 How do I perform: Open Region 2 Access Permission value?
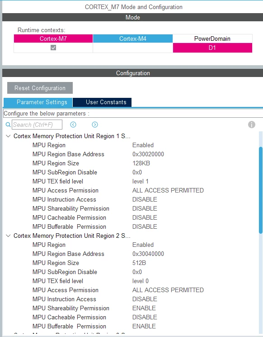click(x=168, y=290)
